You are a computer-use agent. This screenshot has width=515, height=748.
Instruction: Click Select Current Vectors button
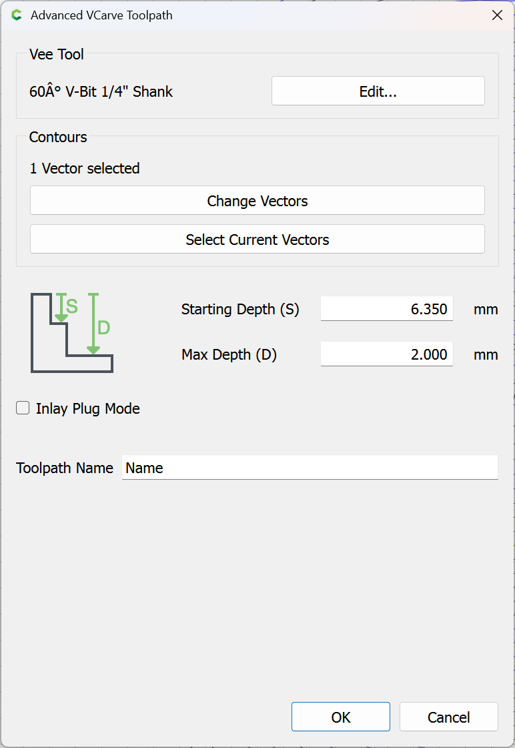click(x=257, y=240)
